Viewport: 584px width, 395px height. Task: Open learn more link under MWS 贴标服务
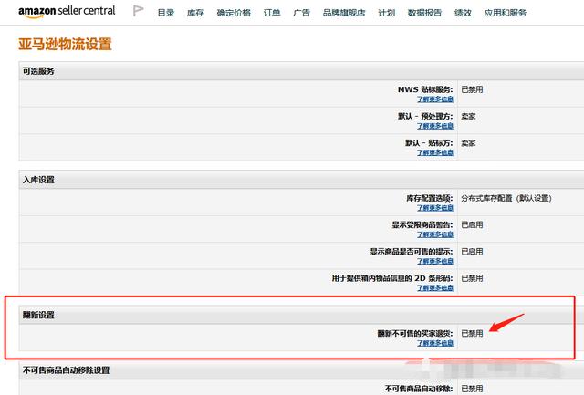point(435,99)
